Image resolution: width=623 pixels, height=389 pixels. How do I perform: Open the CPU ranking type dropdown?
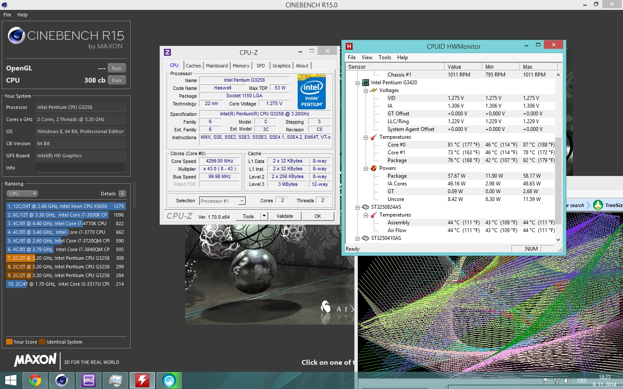pos(22,194)
